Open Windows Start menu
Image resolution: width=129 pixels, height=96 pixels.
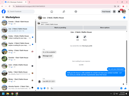[3, 94]
